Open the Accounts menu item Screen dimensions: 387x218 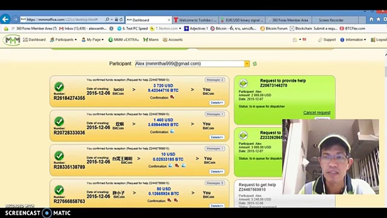173,40
